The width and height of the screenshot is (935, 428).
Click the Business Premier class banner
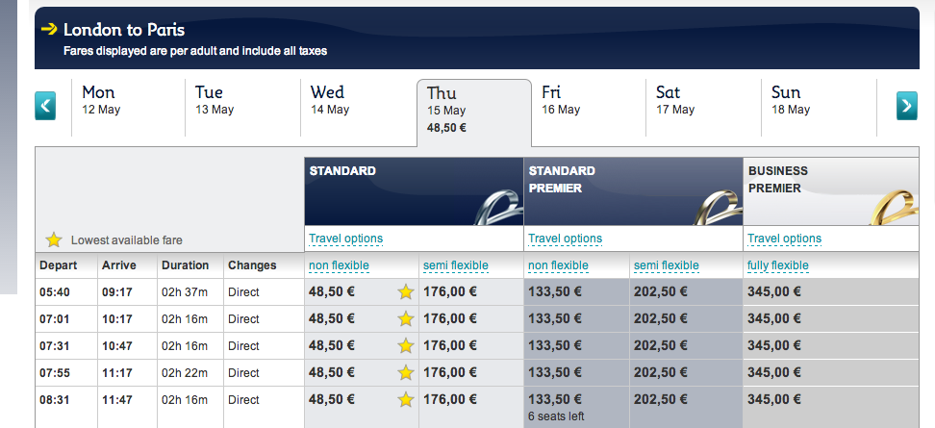point(831,191)
